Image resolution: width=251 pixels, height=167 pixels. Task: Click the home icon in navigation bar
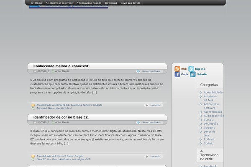[x=32, y=3]
